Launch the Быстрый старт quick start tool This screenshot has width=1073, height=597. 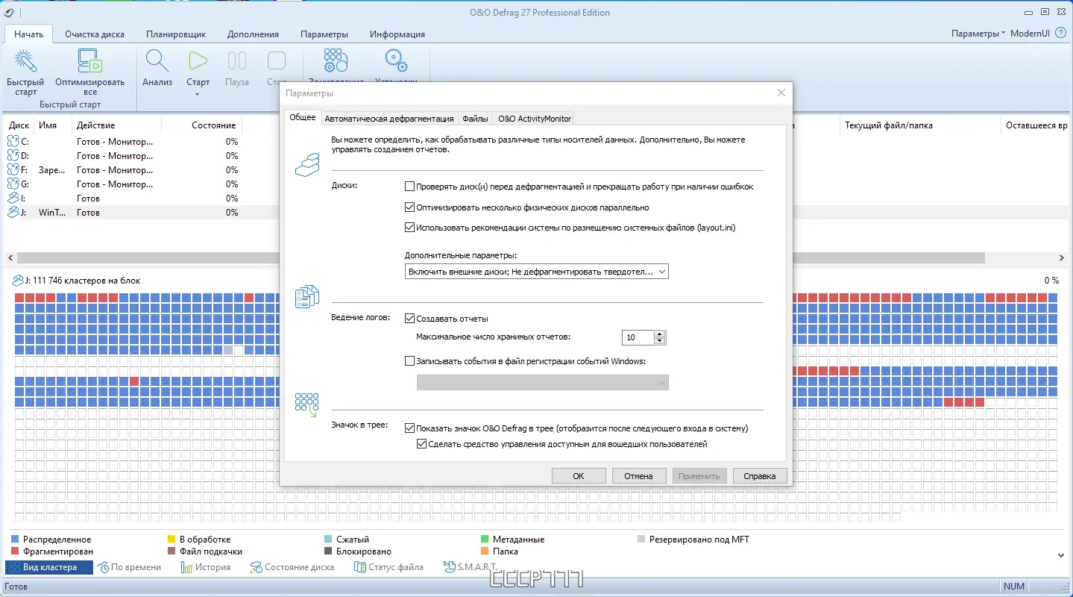(x=25, y=72)
